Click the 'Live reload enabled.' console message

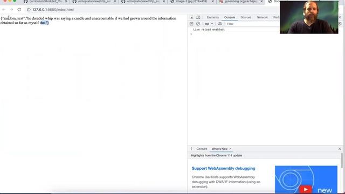(209, 30)
